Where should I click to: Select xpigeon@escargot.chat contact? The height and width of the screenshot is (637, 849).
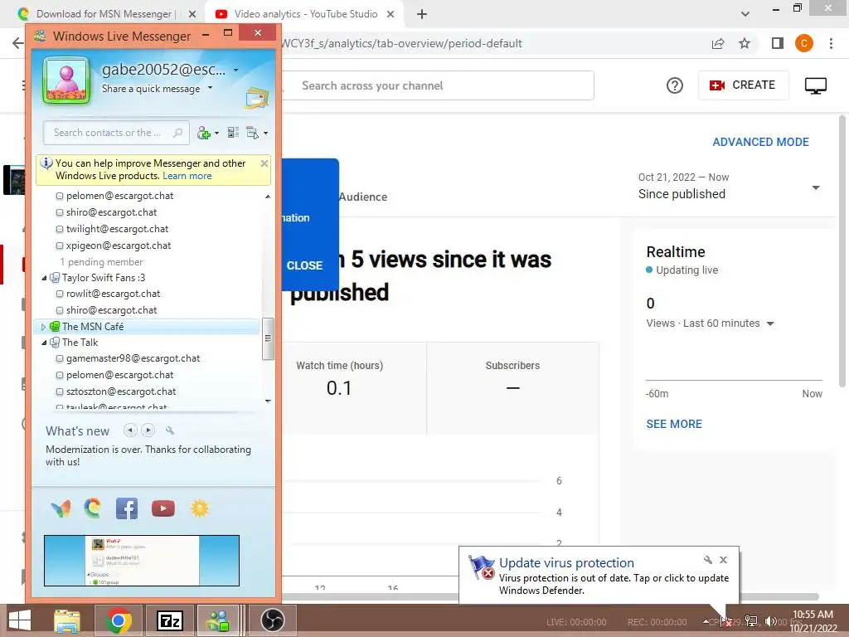(x=118, y=246)
